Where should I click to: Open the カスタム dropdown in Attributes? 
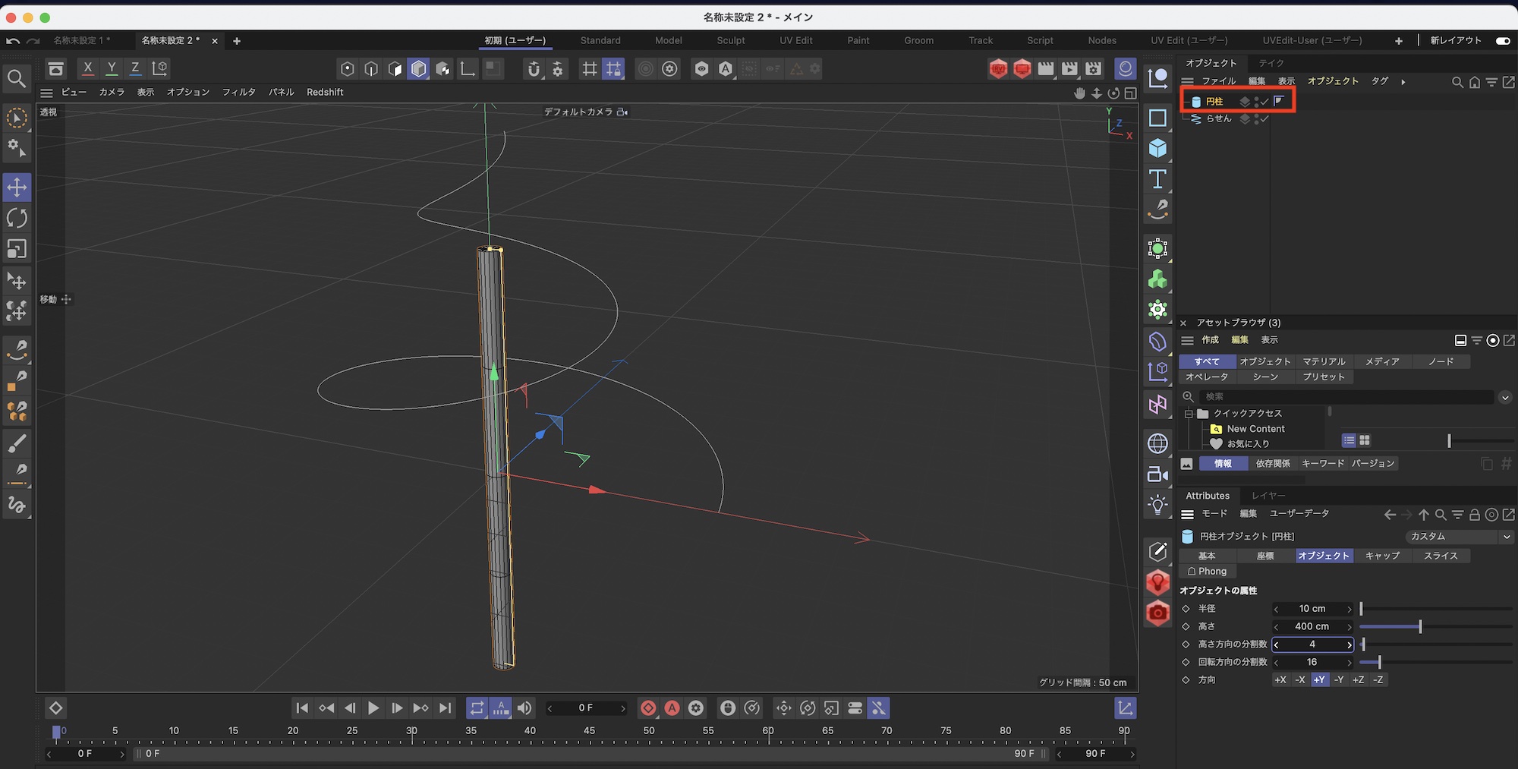1458,537
